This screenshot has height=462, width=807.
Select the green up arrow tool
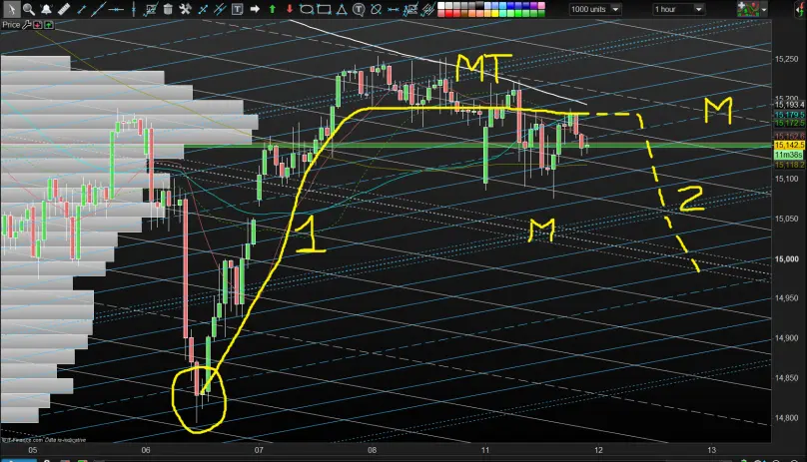point(273,9)
